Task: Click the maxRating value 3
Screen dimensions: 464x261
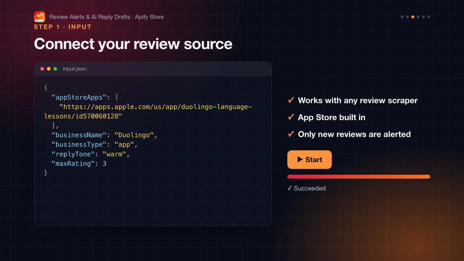Action: pos(104,164)
